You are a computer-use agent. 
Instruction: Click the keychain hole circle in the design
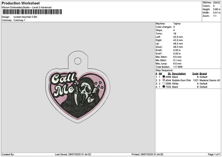click(78, 61)
